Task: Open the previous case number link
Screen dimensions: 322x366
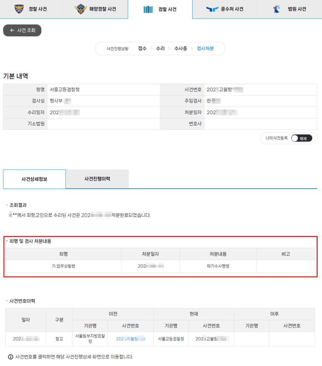Action: [130, 339]
